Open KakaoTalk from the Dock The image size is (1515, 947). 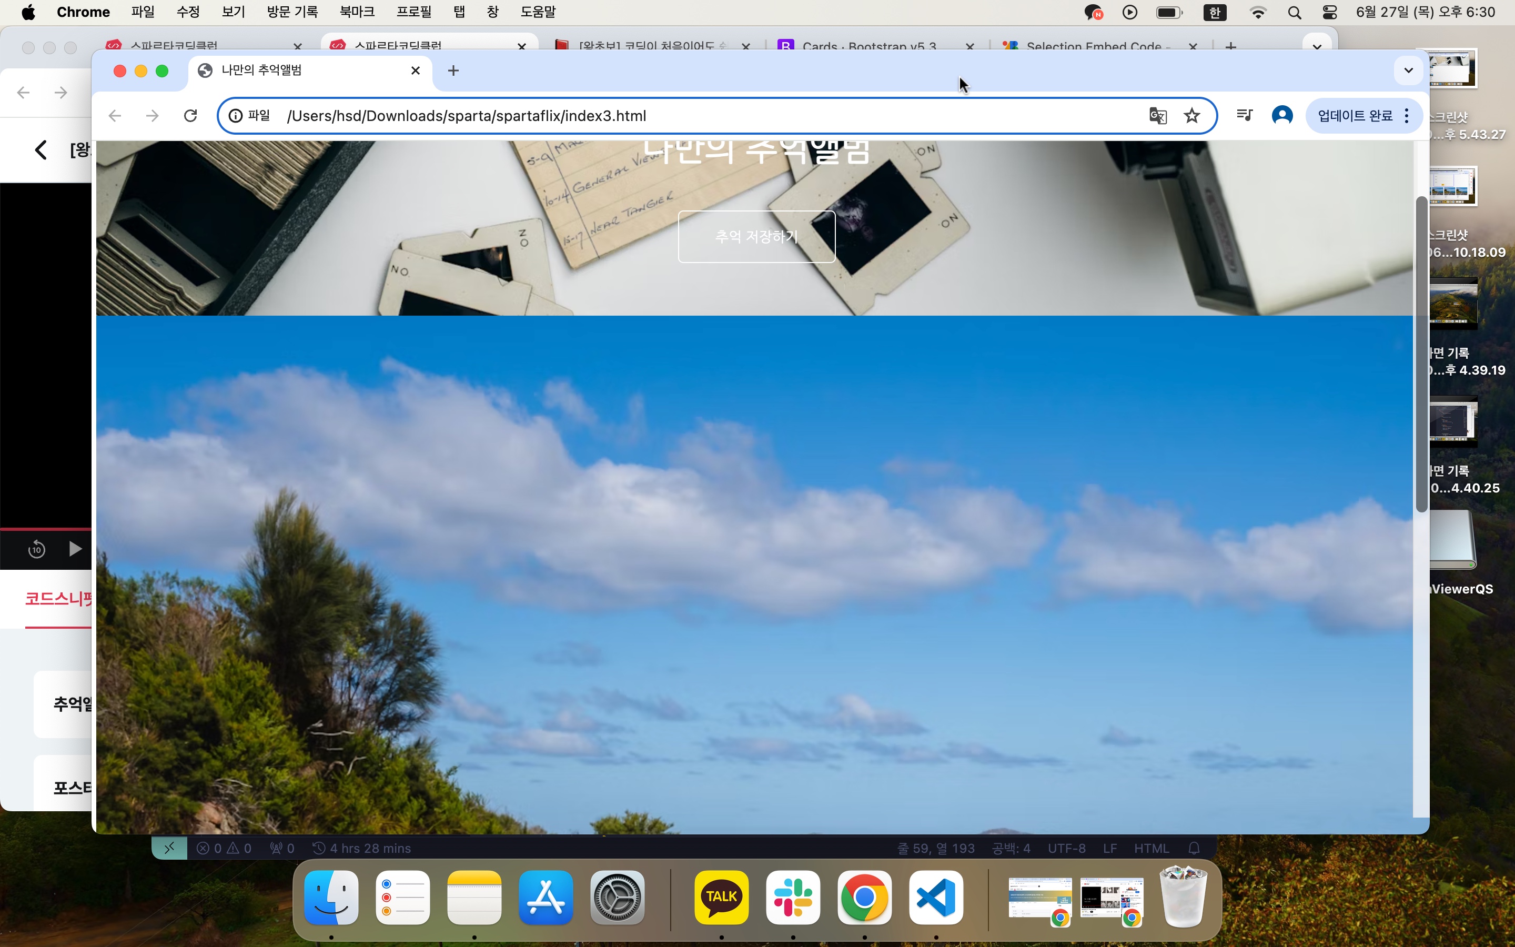[x=721, y=897]
